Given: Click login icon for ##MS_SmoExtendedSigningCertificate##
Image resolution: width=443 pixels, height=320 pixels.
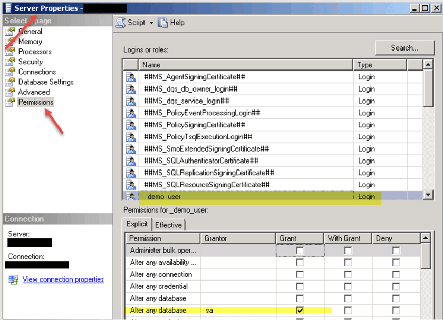Looking at the screenshot, I should pos(131,149).
